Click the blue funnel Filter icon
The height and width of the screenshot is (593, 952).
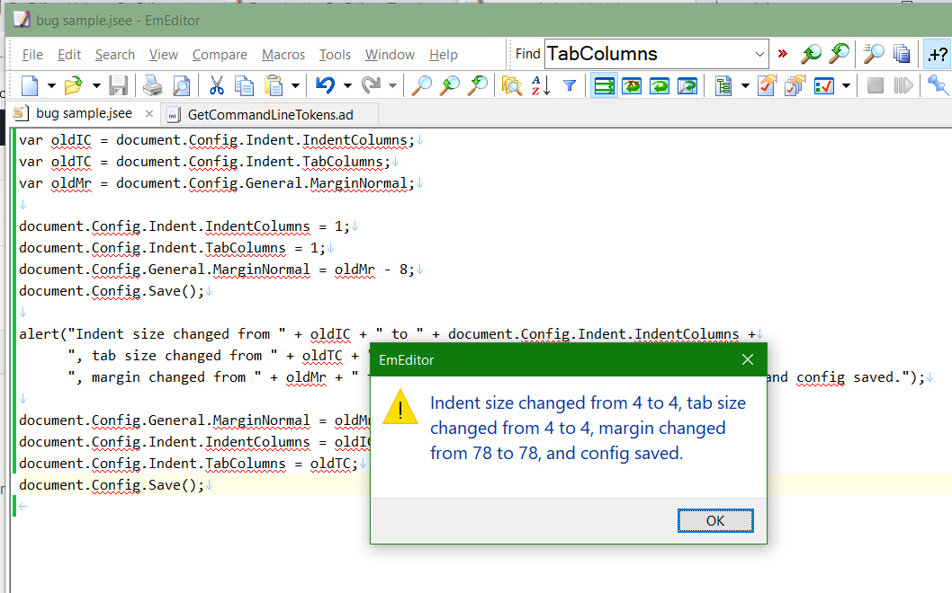click(x=570, y=85)
